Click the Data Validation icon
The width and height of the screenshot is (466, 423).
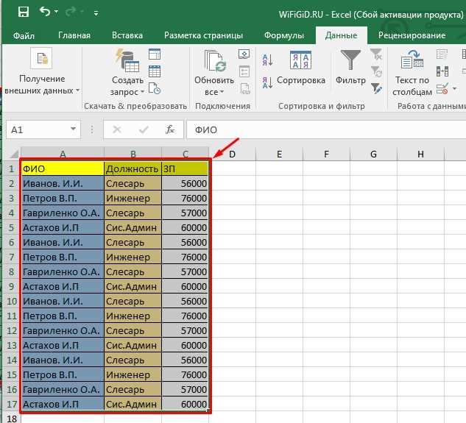(x=442, y=88)
